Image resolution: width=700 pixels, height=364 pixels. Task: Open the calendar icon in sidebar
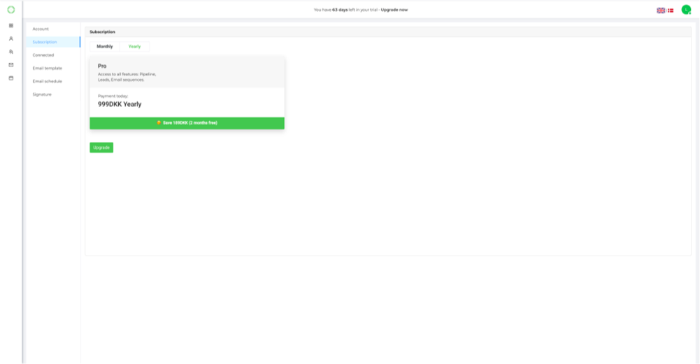pyautogui.click(x=10, y=78)
